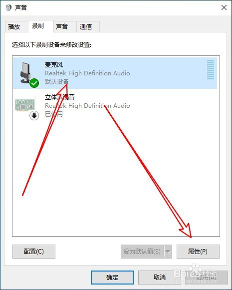Click the 设为默认值(S) button
Viewport: 232px width, 290px height.
(x=142, y=252)
